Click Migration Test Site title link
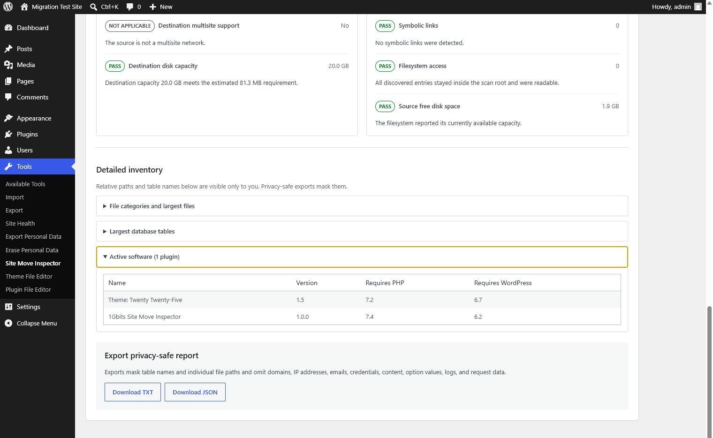 [57, 7]
